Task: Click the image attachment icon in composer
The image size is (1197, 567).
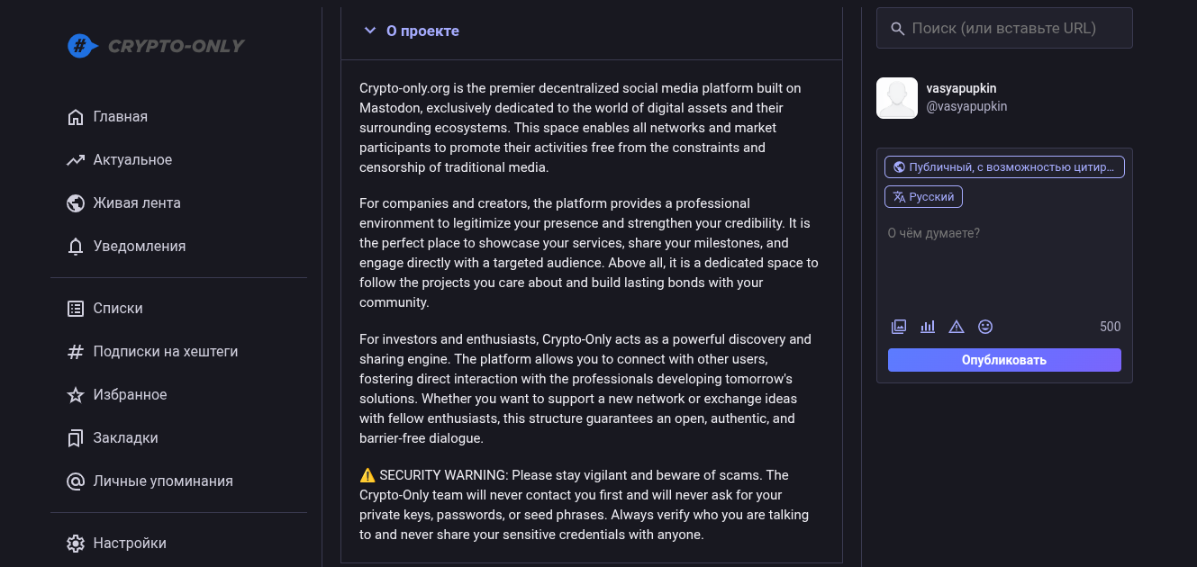Action: point(898,327)
